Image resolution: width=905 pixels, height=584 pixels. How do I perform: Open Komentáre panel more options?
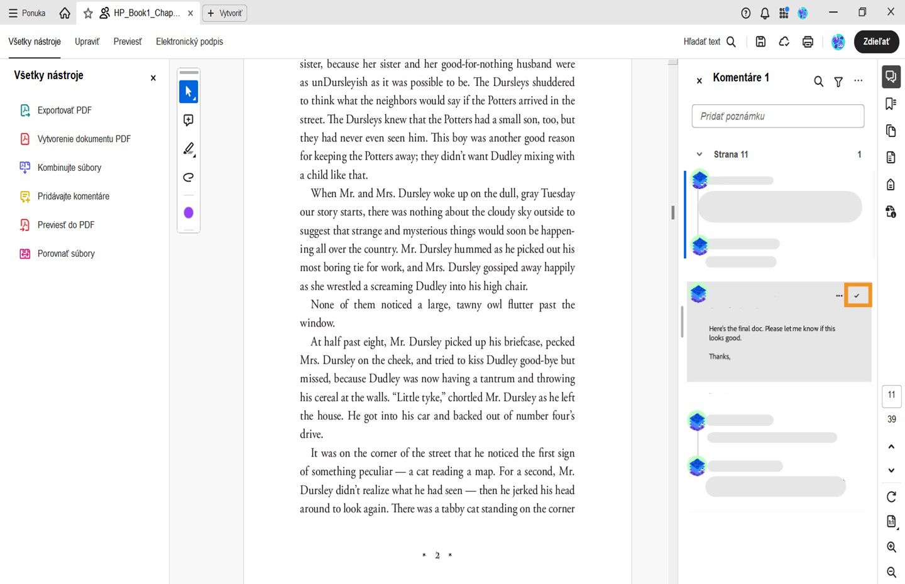tap(858, 81)
